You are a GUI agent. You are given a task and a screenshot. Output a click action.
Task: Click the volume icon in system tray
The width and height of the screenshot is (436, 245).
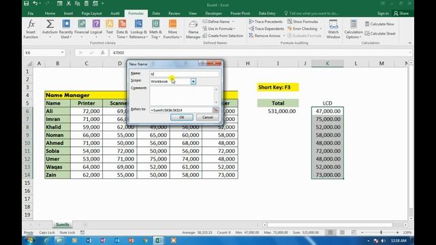[x=384, y=240]
